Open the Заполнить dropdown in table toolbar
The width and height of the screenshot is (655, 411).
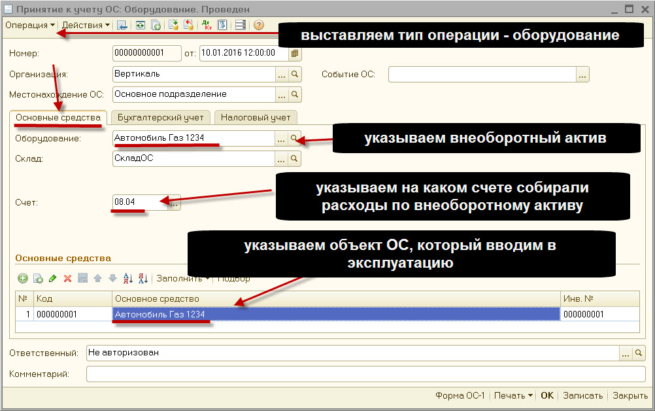182,278
